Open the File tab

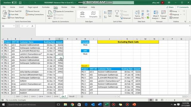pyautogui.click(x=4, y=7)
